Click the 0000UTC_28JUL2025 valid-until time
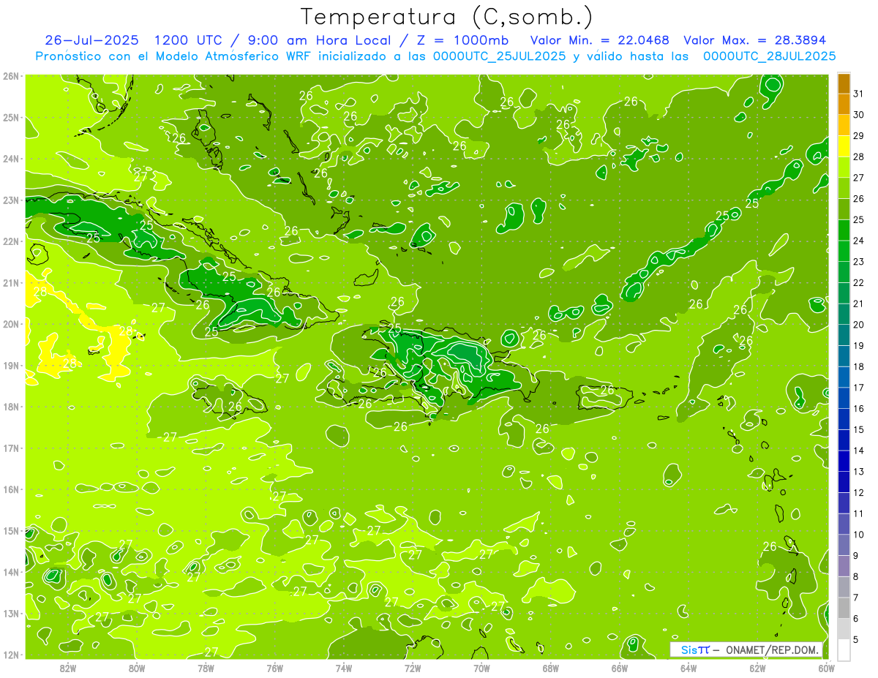Viewport: 878px width, 678px height. [769, 56]
